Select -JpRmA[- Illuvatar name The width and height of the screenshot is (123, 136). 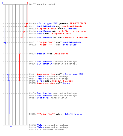pyautogui.click(x=75, y=38)
